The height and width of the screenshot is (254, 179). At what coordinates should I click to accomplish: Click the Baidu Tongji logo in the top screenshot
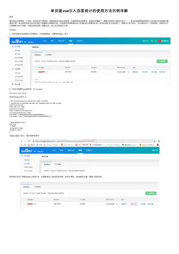17,41
